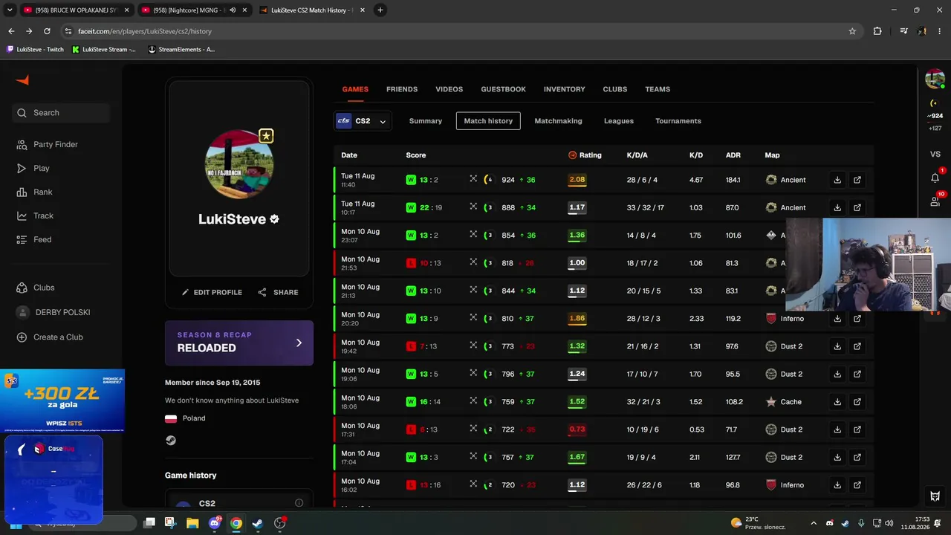The height and width of the screenshot is (535, 951).
Task: Open the LukiSteve - Twitch bookmark
Action: pyautogui.click(x=36, y=50)
